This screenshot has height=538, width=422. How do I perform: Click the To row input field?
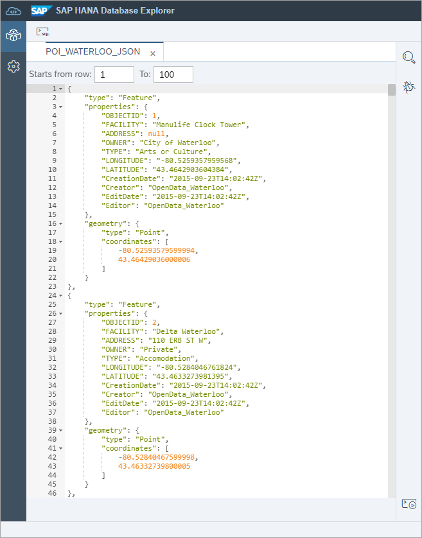173,74
